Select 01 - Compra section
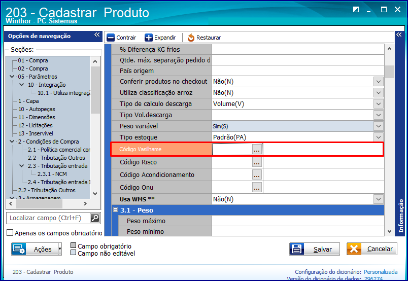Image resolution: width=408 pixels, height=281 pixels. tap(33, 60)
